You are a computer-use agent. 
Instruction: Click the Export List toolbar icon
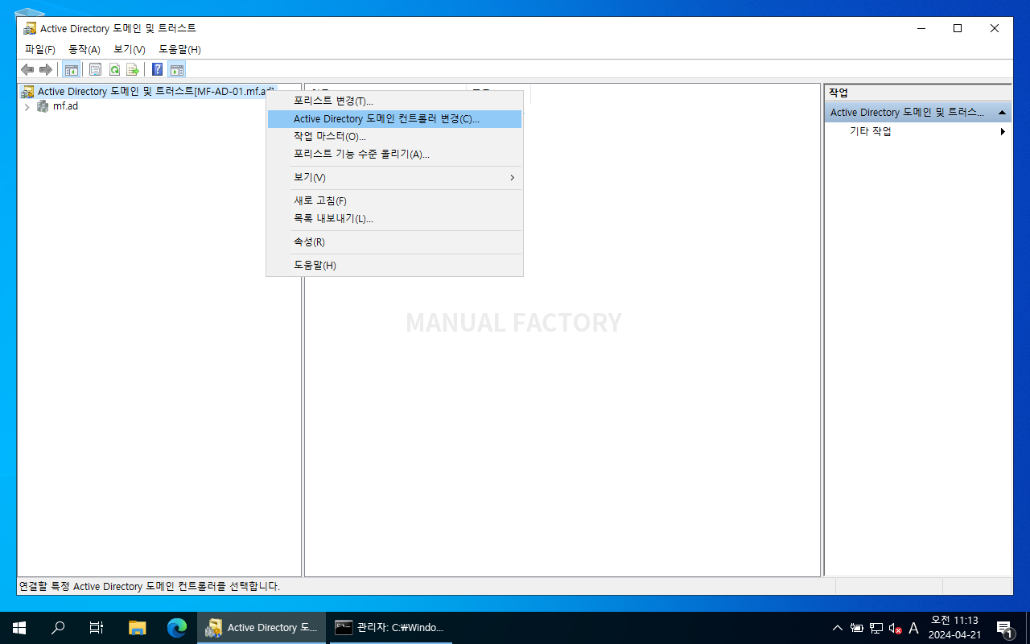click(x=134, y=69)
